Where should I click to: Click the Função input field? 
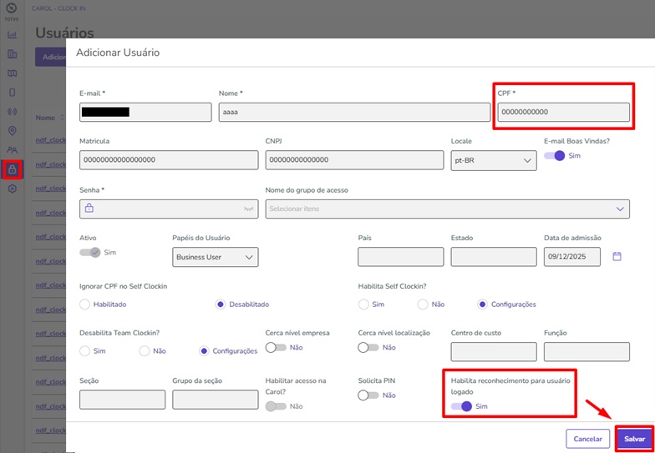[x=586, y=352]
